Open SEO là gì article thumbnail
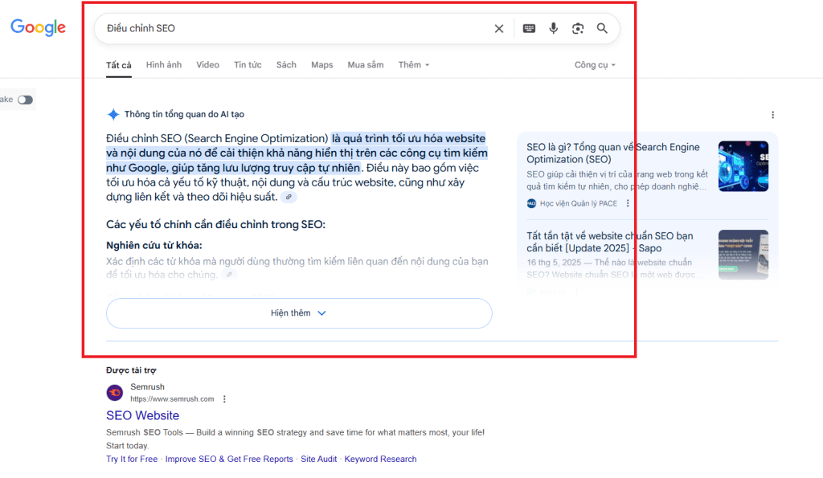The height and width of the screenshot is (478, 823). tap(743, 165)
